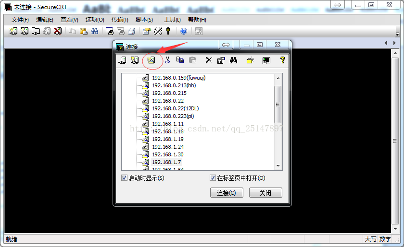Open the 选项(O) menu
This screenshot has width=404, height=247.
[x=95, y=20]
